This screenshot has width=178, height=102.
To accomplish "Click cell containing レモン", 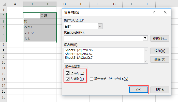I will 31,33.
